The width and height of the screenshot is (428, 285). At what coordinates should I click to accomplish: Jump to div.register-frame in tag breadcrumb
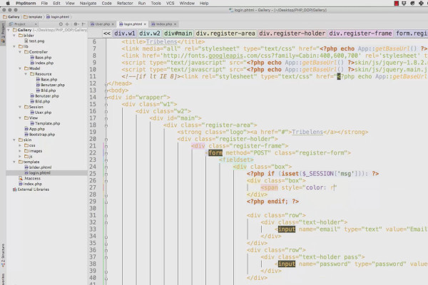pos(360,33)
